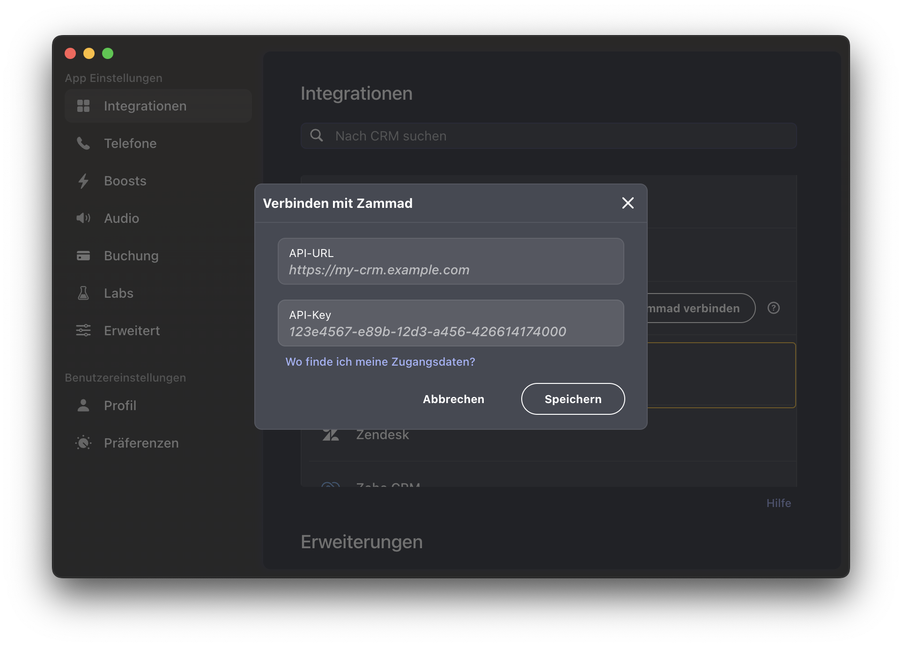Focus the API-Key input field
This screenshot has width=902, height=647.
tap(451, 323)
